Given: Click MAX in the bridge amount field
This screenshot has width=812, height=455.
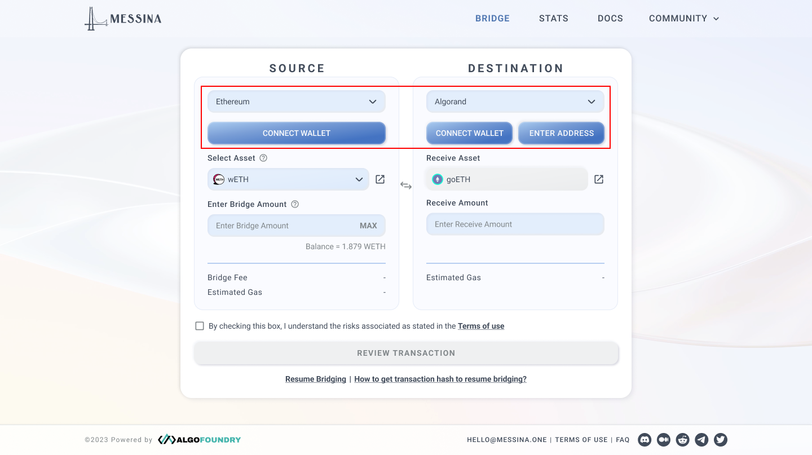Looking at the screenshot, I should [368, 226].
